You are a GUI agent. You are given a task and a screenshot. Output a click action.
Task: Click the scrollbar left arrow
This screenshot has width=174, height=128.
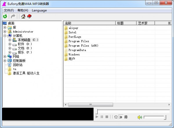(x=66, y=105)
